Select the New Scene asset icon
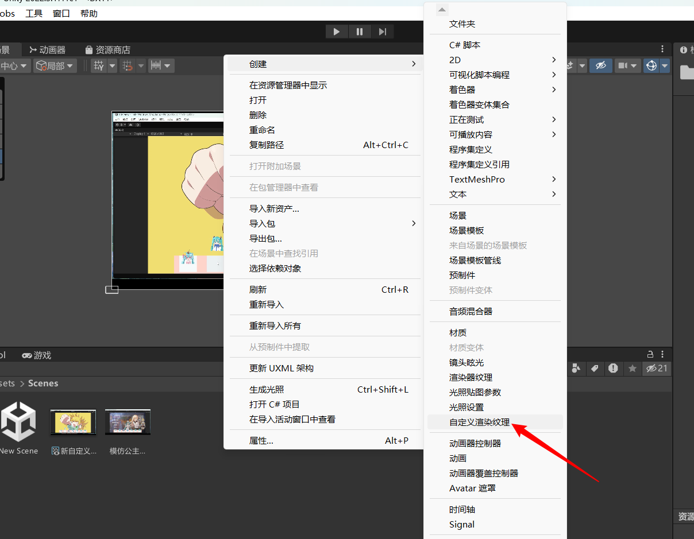 click(18, 422)
